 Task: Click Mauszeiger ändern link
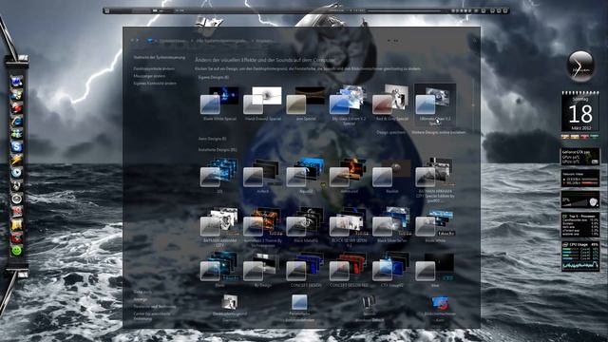click(x=149, y=76)
